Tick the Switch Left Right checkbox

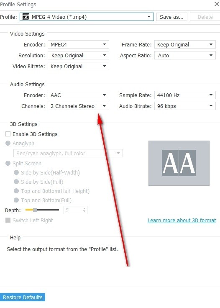tap(8, 220)
